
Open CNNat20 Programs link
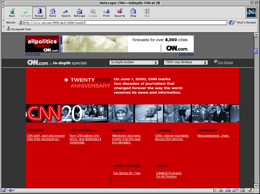tap(169, 173)
